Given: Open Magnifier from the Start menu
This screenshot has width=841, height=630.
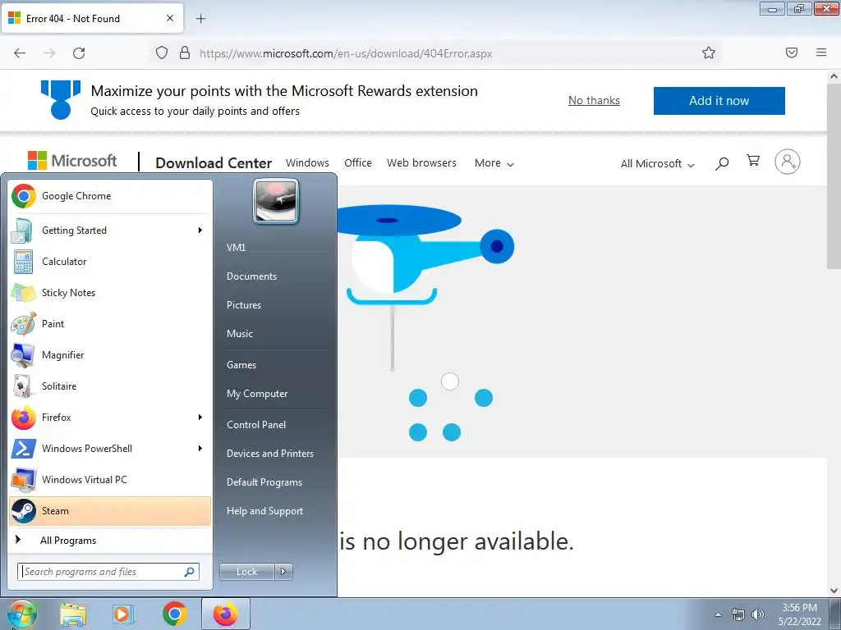Looking at the screenshot, I should tap(110, 354).
